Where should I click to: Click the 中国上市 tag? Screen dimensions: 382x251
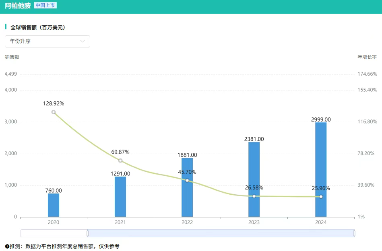pos(45,6)
